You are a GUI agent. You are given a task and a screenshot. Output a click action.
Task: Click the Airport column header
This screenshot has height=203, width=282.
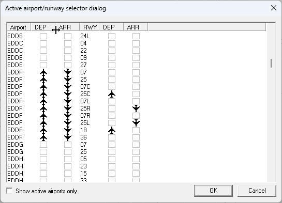click(x=19, y=27)
